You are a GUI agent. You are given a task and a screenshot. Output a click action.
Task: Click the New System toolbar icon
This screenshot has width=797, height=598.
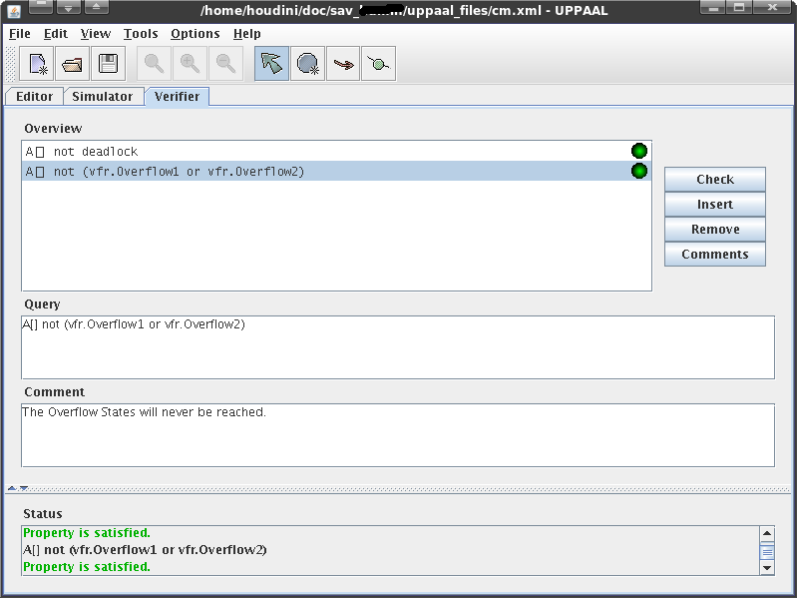(37, 64)
